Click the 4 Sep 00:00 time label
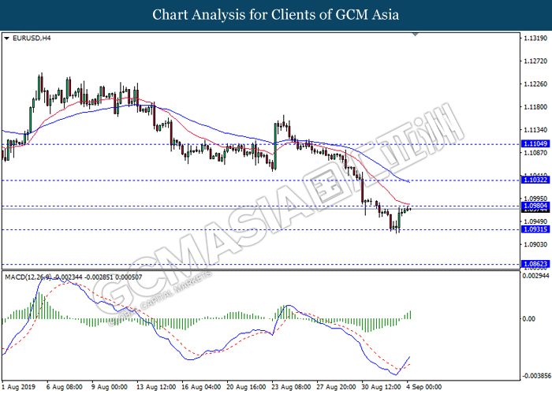The image size is (552, 394). pyautogui.click(x=424, y=387)
